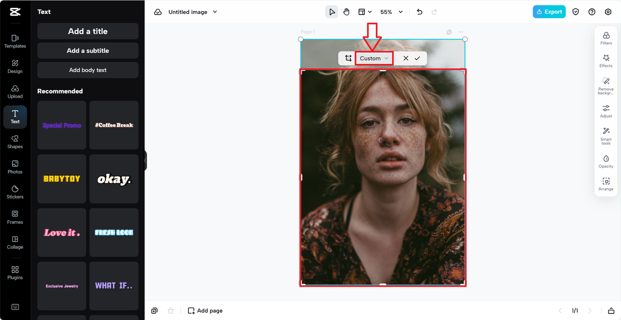Open the Shapes sidebar panel
Screen dimensions: 621x320
point(15,142)
